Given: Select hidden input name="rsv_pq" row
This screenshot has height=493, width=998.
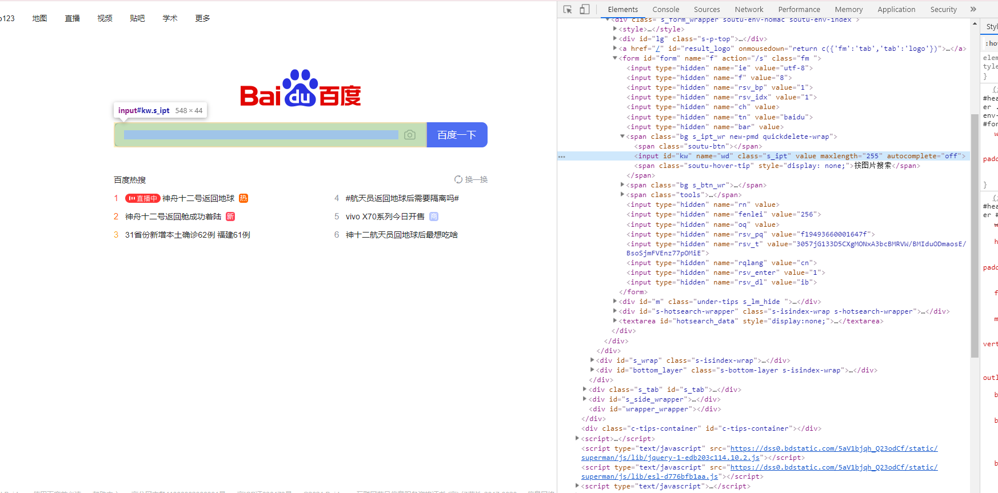Looking at the screenshot, I should (751, 234).
